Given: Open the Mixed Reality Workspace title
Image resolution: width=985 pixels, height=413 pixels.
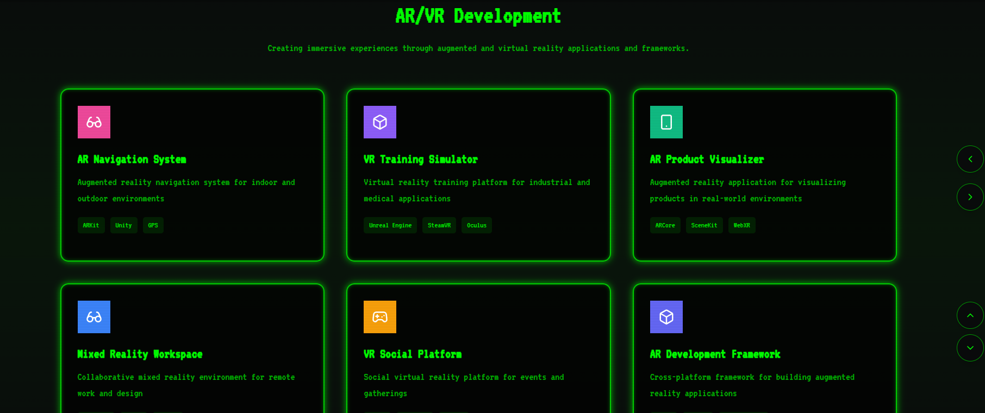Looking at the screenshot, I should click(140, 354).
